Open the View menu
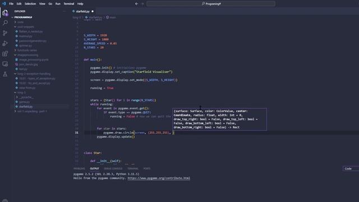The image size is (359, 202). 42,4
